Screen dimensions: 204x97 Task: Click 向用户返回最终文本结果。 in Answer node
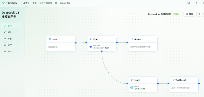141,47
